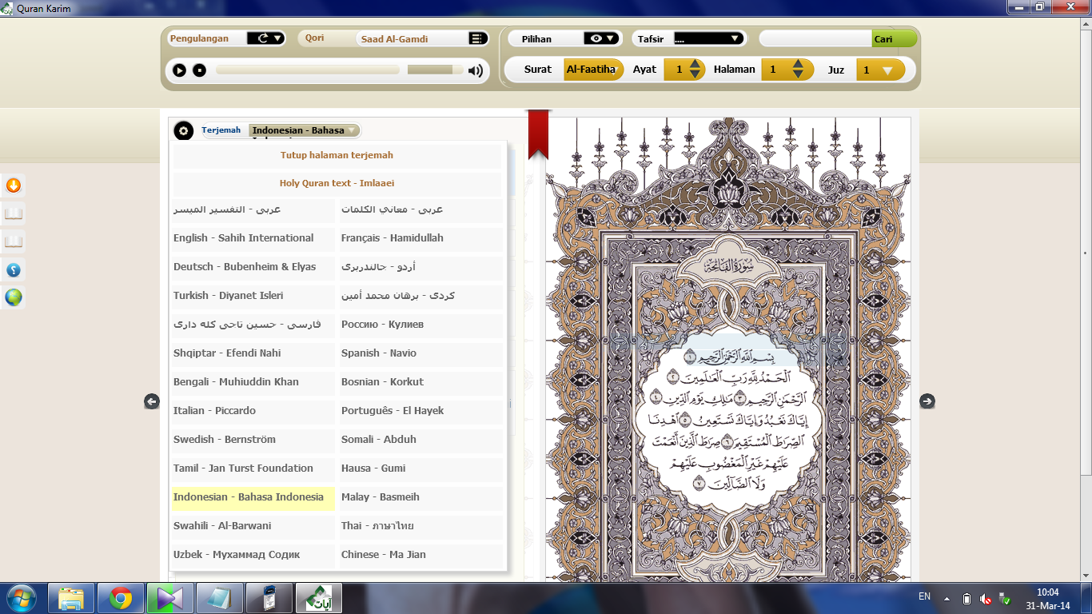Select Italian - Piccardo translation

coord(253,411)
